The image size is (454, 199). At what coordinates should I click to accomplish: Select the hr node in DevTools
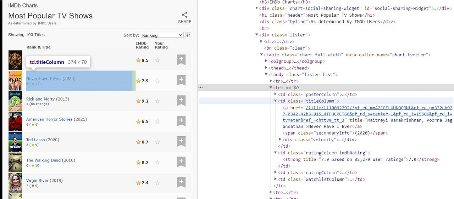pos(264,28)
